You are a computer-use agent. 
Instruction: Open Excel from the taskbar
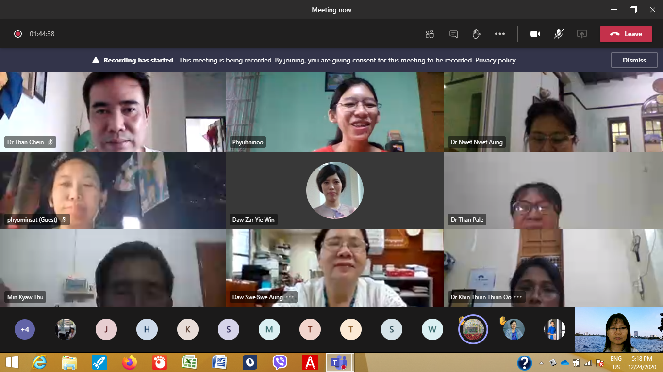(189, 362)
